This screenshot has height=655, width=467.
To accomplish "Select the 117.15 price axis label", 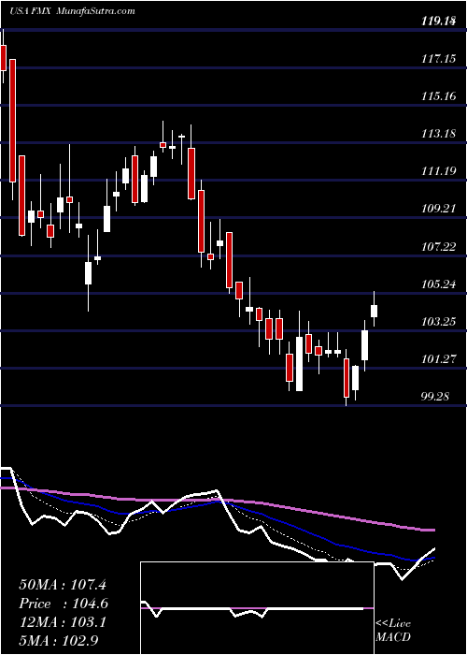I will 438,59.
